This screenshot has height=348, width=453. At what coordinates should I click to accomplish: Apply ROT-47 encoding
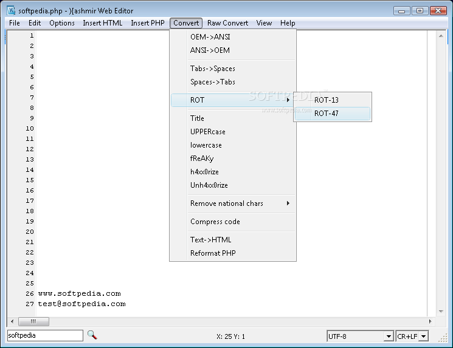coord(333,114)
